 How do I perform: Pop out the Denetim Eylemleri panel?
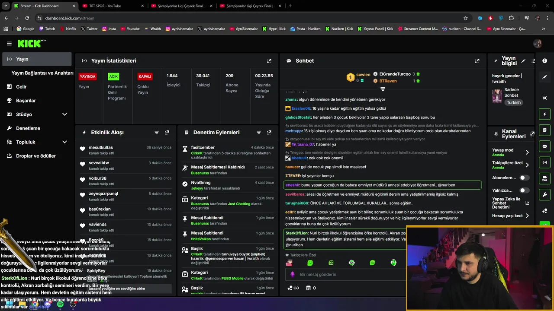[269, 133]
